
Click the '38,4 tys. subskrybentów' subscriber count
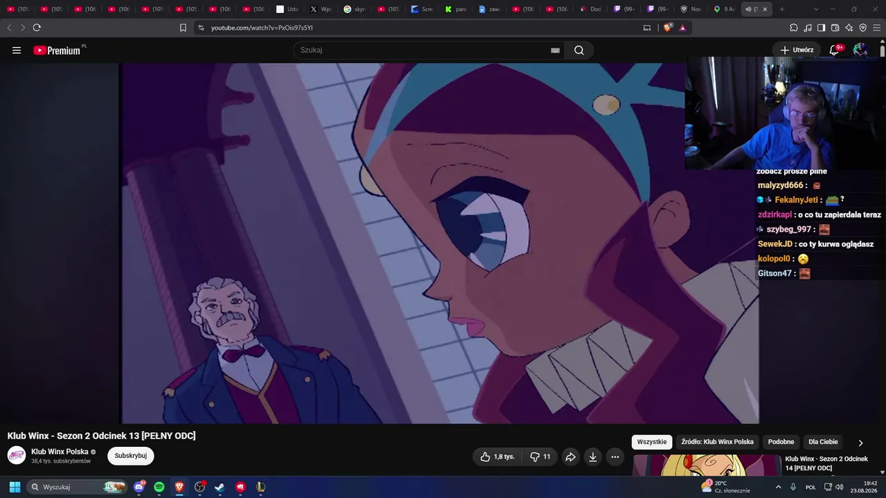pos(61,461)
